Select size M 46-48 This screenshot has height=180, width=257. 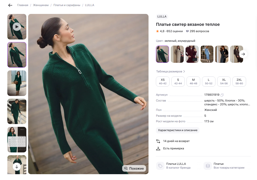coord(193,81)
